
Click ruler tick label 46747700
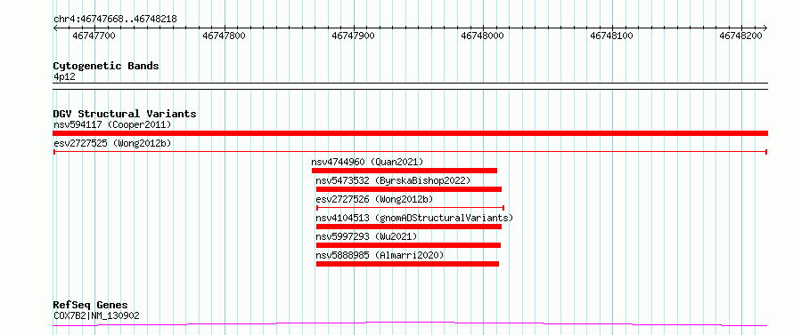coord(94,36)
